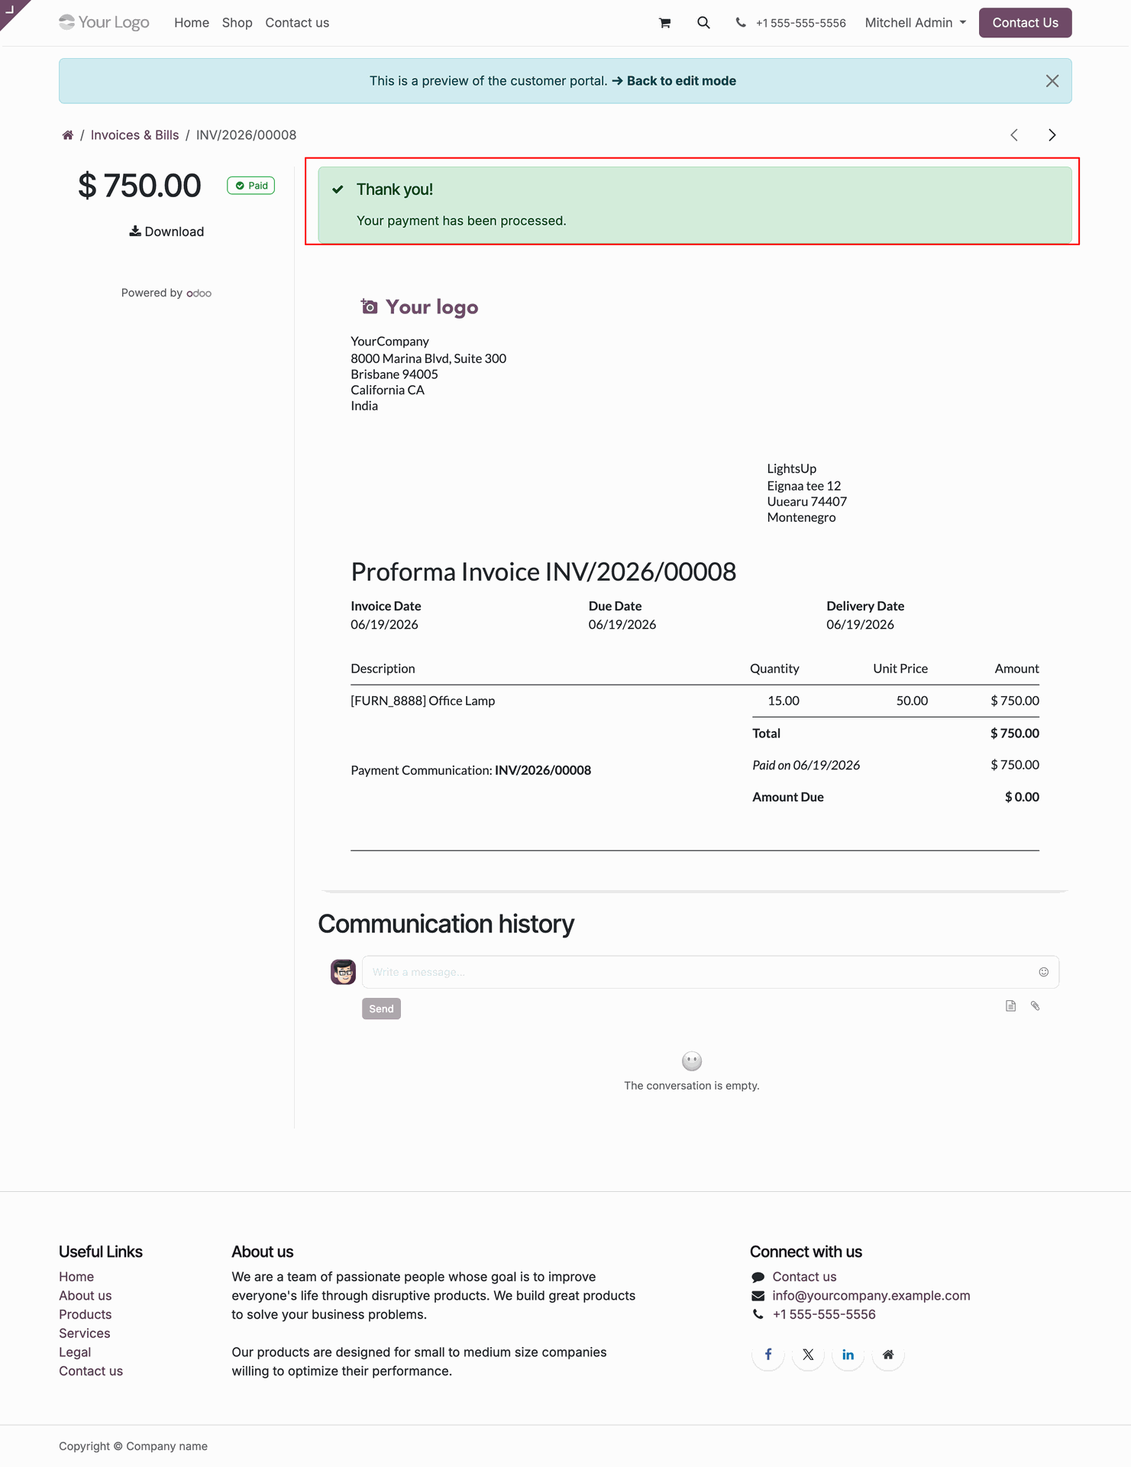Open the Facebook social icon

tap(768, 1355)
